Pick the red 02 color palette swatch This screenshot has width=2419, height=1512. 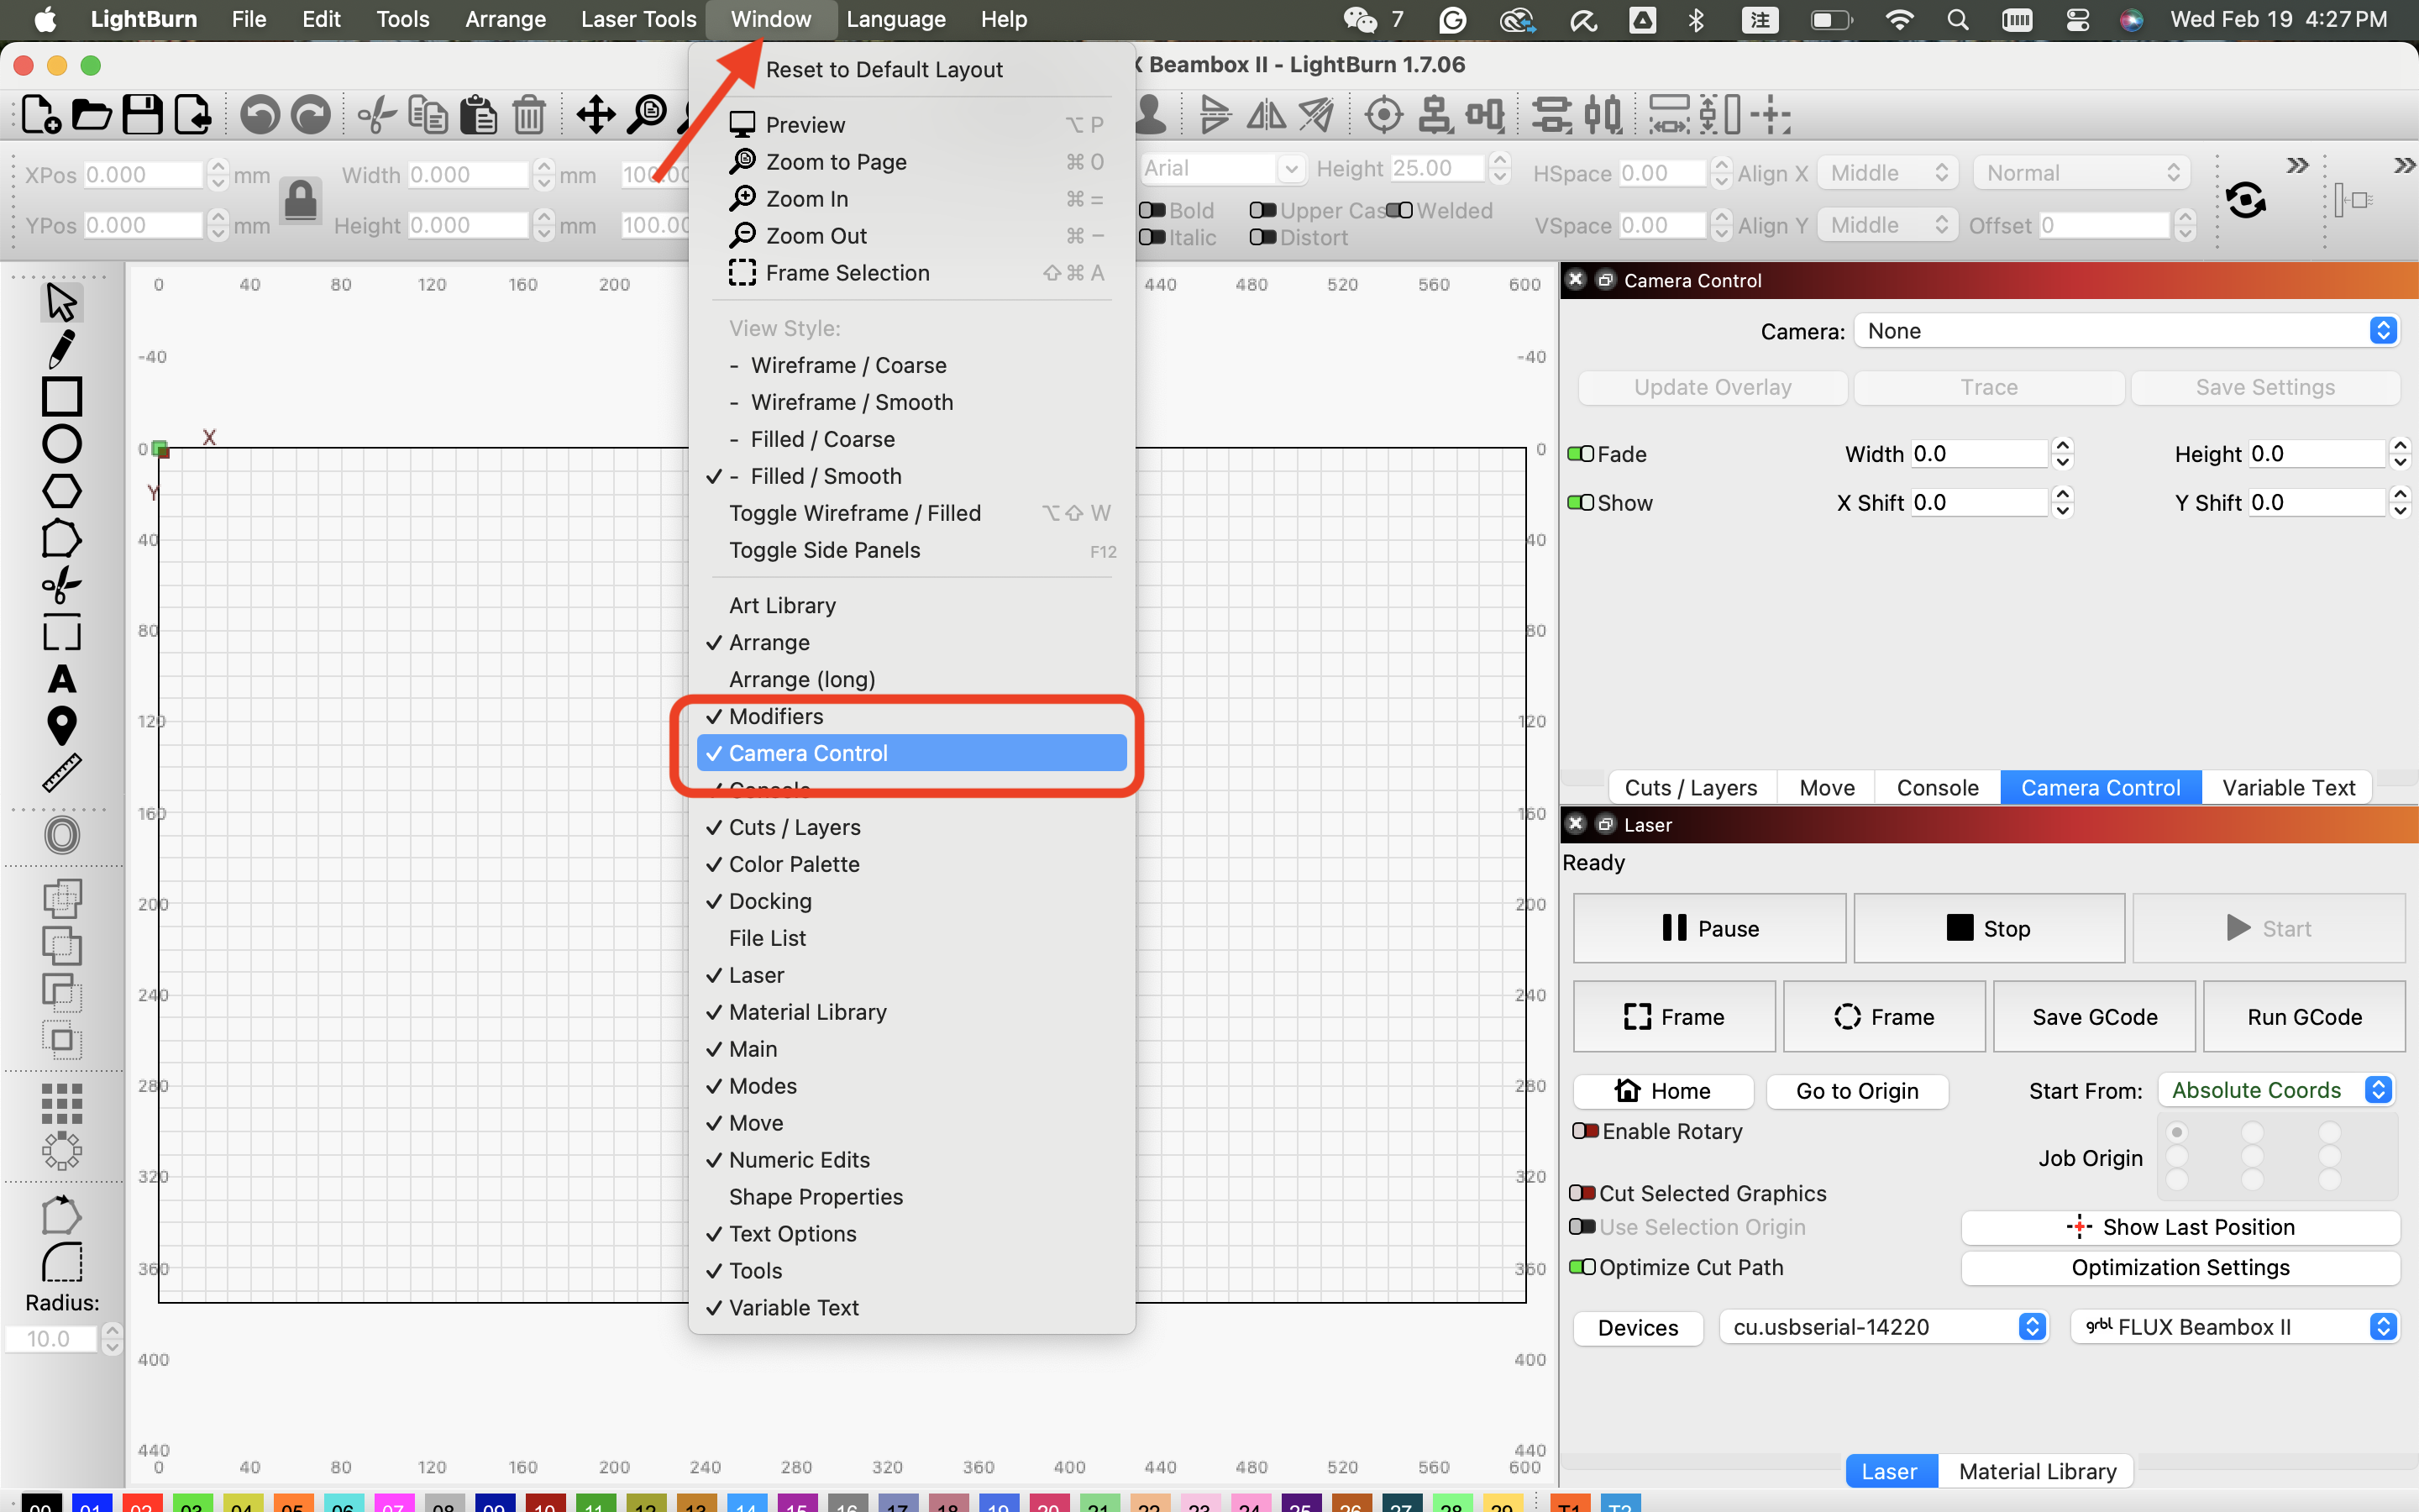point(141,1503)
